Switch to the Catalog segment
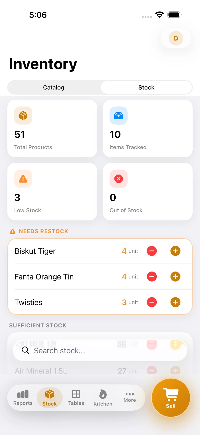This screenshot has width=200, height=435. point(54,88)
